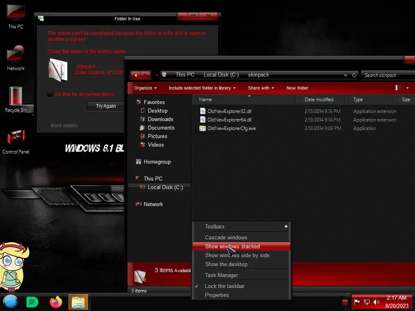This screenshot has height=311, width=415.
Task: Expand the address bar history dropdown
Action: (x=345, y=75)
